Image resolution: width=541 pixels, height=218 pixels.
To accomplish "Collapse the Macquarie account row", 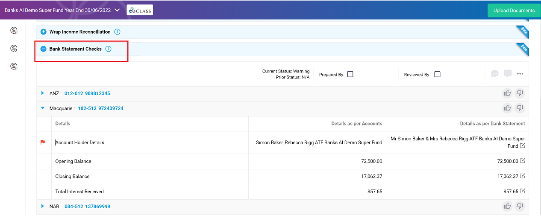I will pos(42,108).
